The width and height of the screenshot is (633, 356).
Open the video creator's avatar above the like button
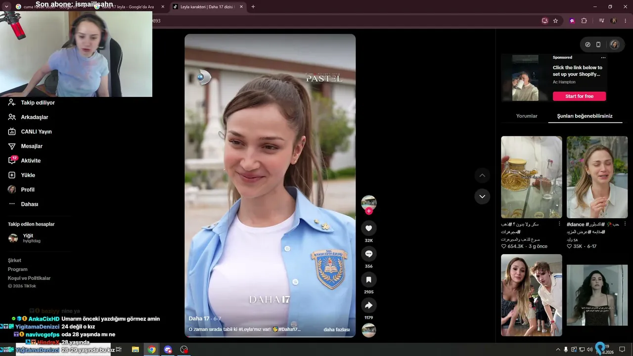368,202
